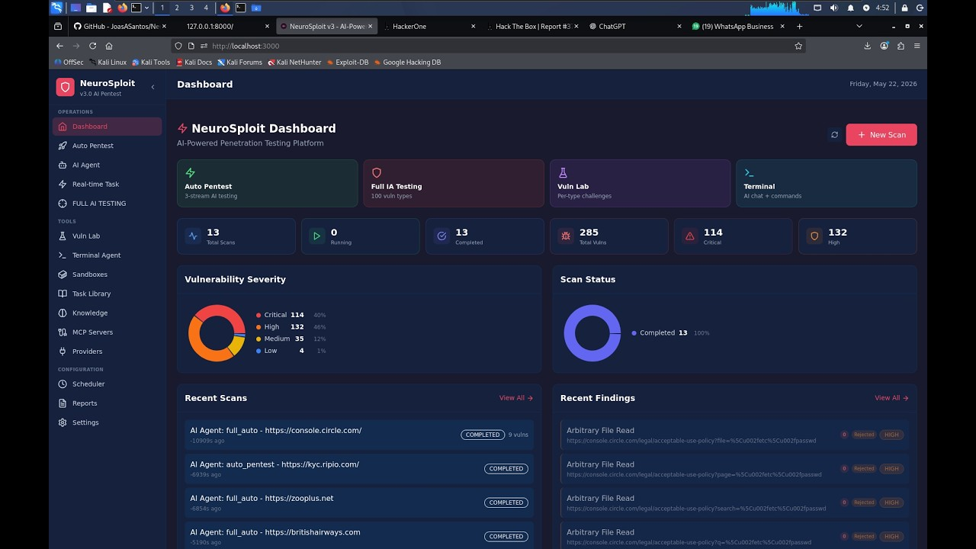Open AI Agent in the sidebar

click(x=107, y=165)
